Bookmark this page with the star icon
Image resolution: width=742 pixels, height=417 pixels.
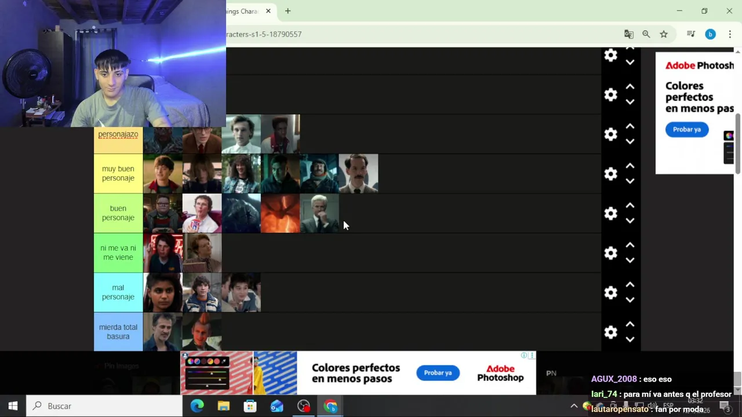(x=664, y=34)
